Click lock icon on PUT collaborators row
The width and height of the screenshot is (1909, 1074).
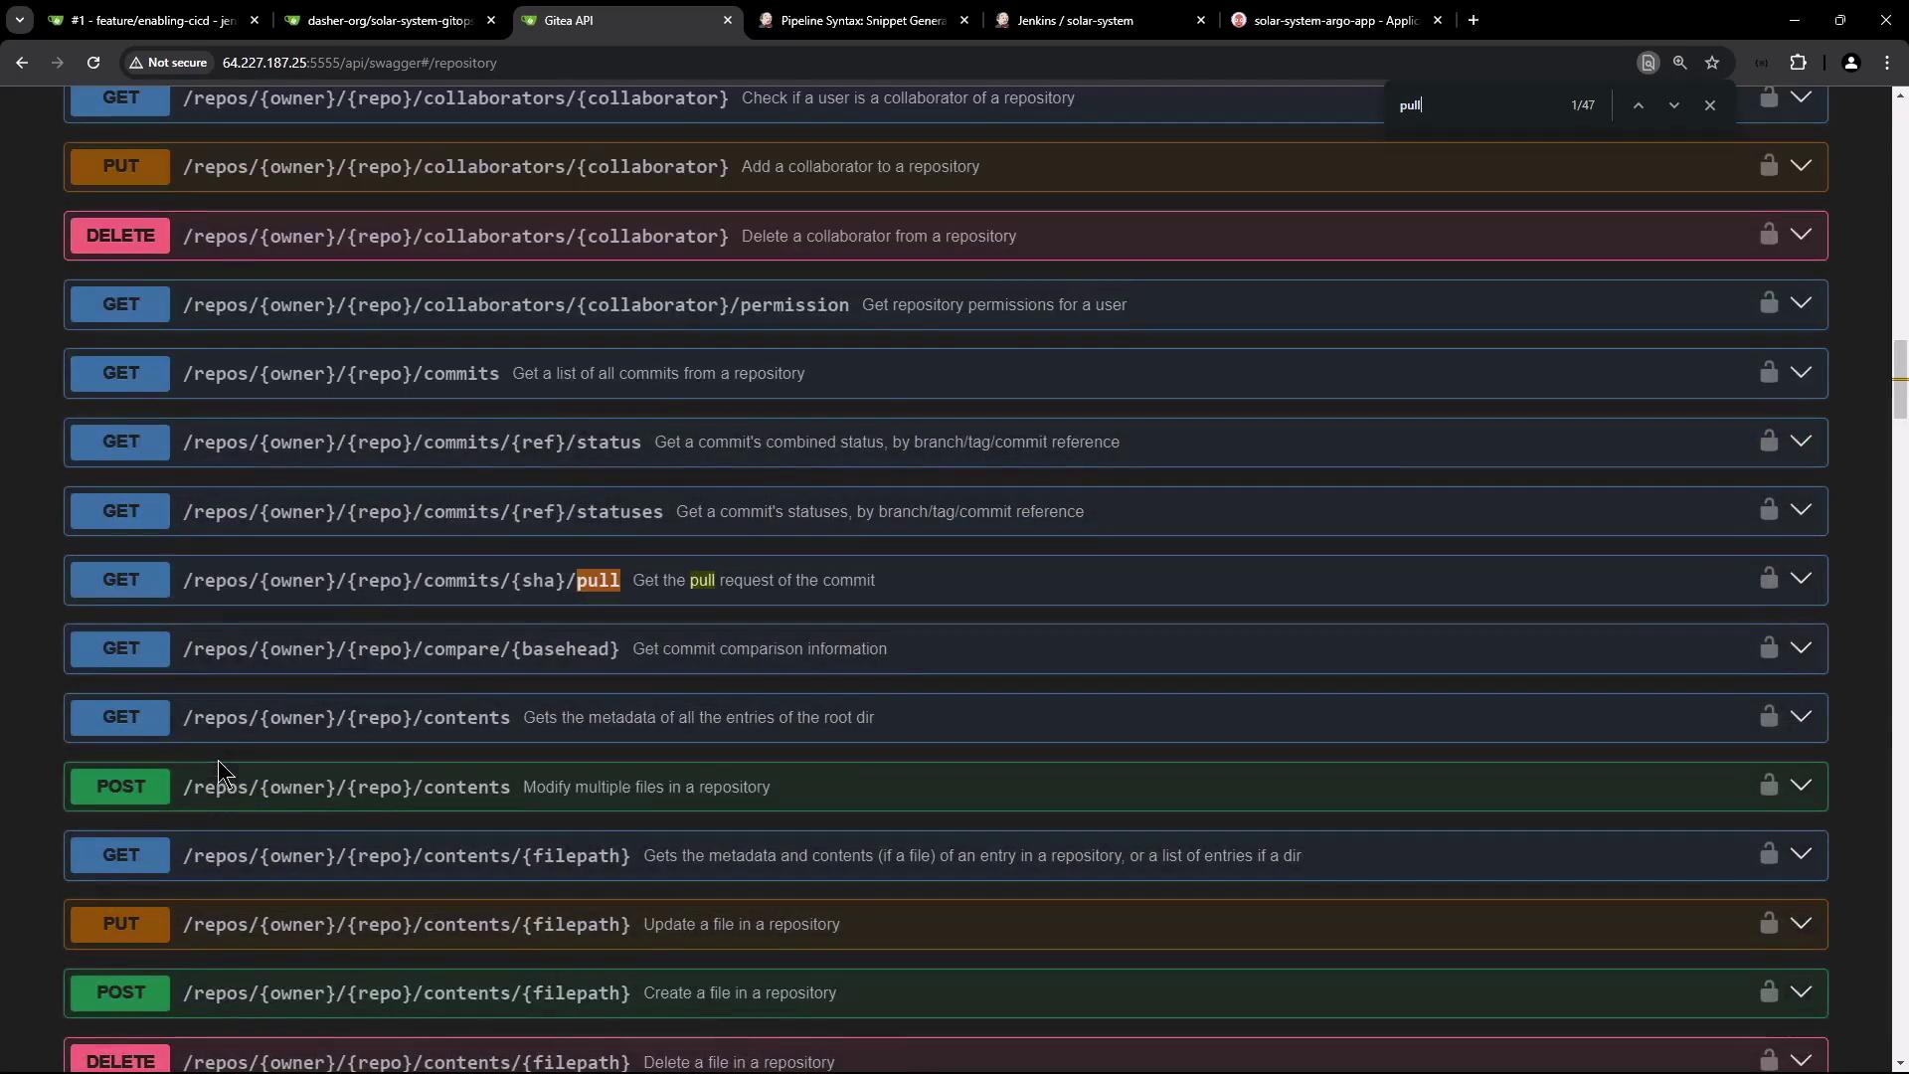[1768, 165]
